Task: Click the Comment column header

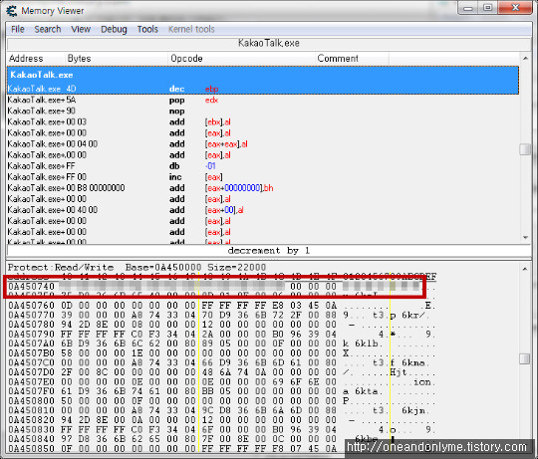Action: 352,59
